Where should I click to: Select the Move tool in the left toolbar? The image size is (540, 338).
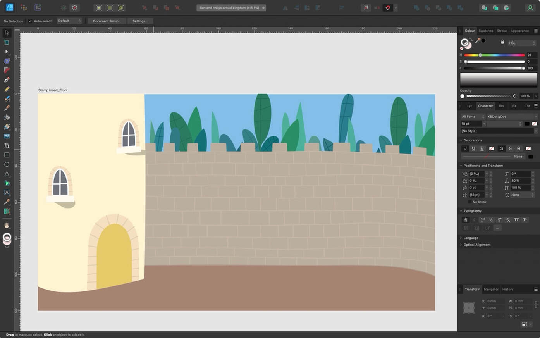(7, 33)
